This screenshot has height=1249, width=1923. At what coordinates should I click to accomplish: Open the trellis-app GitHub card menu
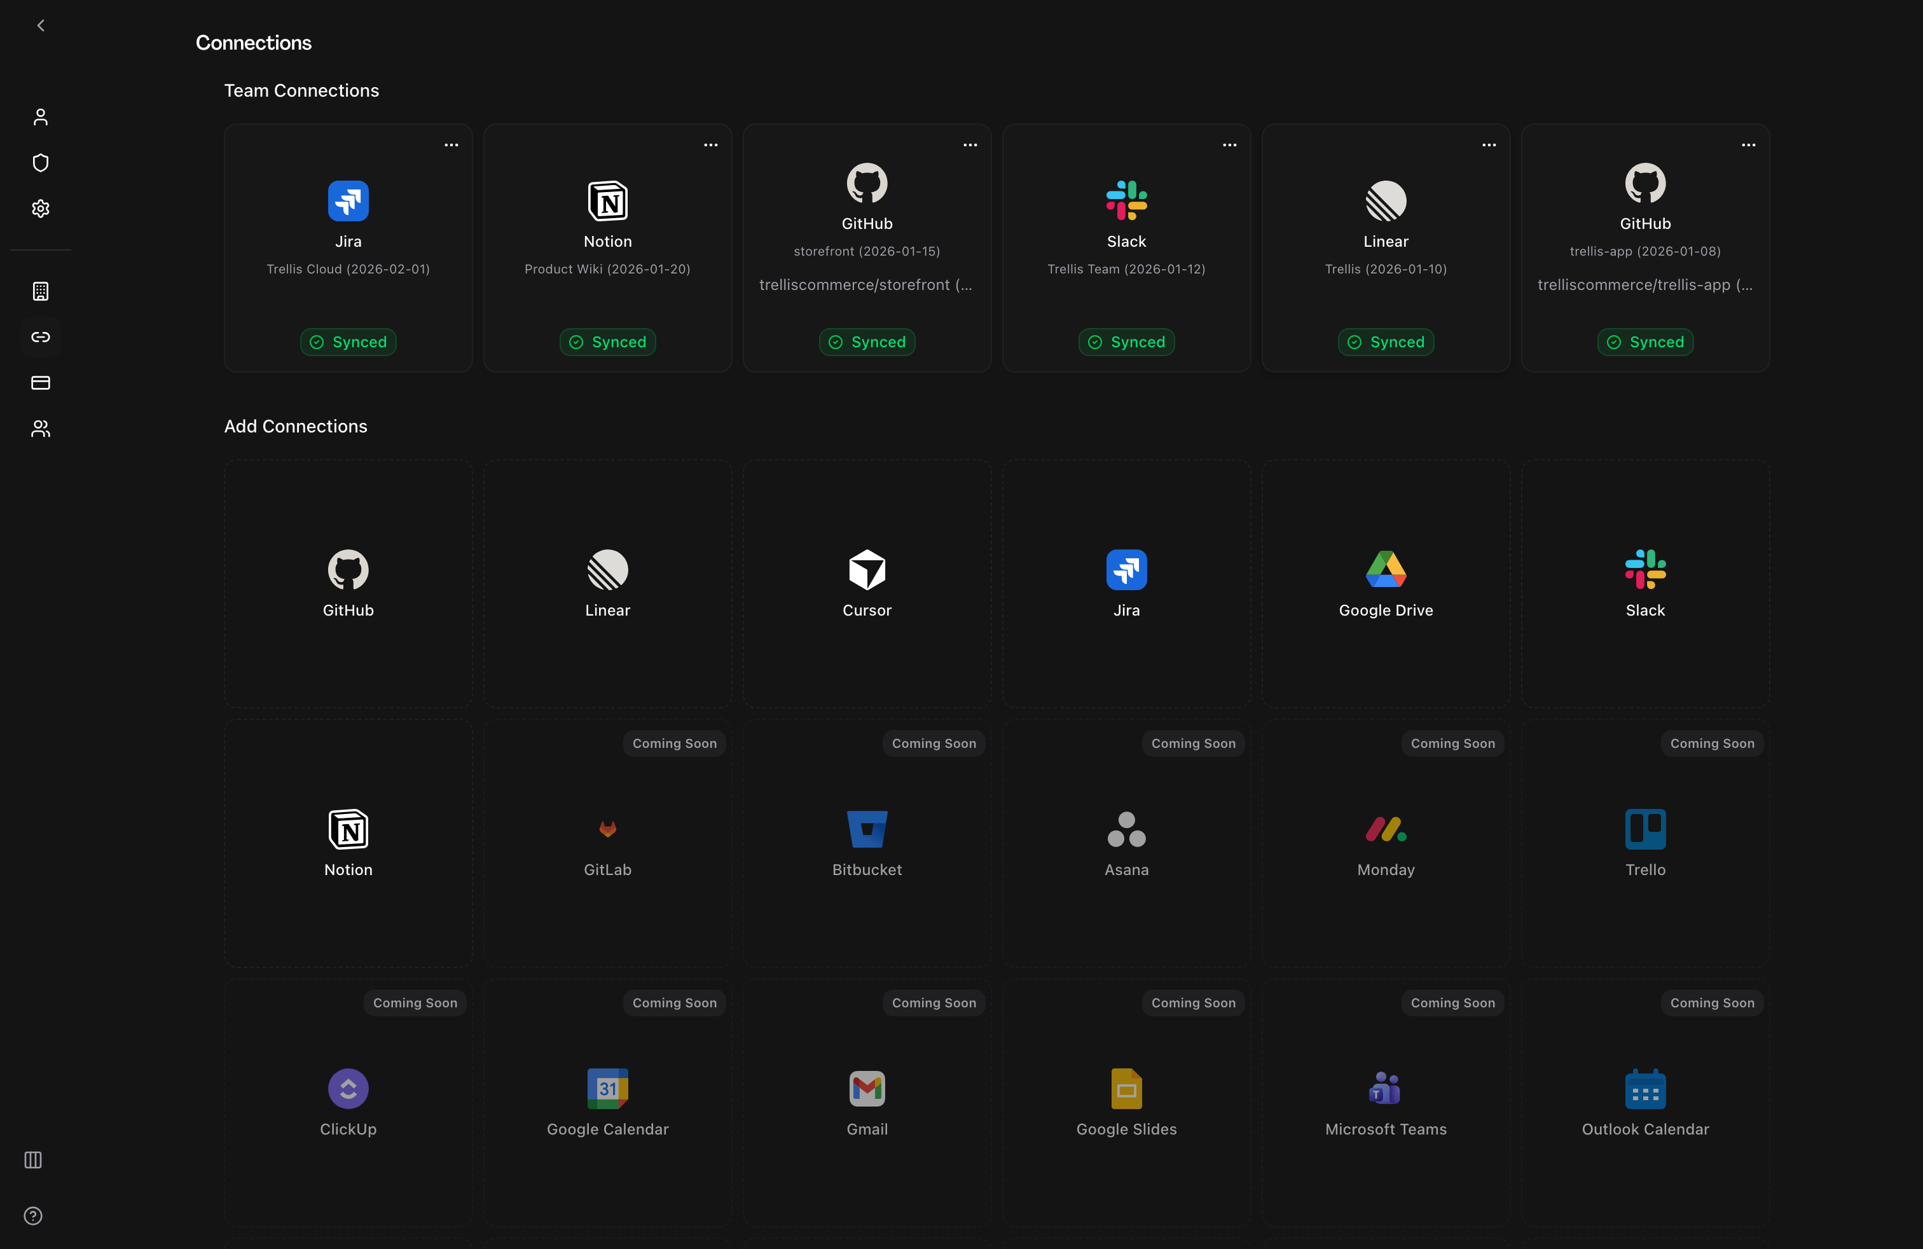tap(1747, 144)
